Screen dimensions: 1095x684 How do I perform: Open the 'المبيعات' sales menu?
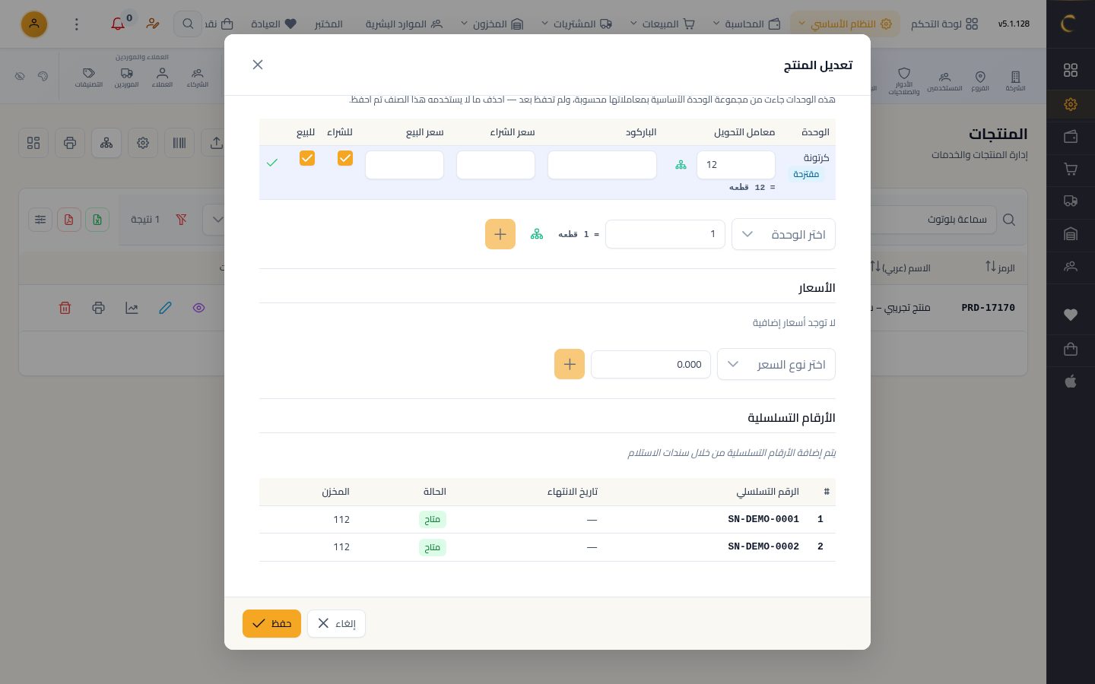pos(662,24)
